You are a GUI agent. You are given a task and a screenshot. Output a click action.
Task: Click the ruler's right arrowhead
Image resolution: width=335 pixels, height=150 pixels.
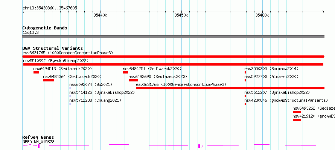click(x=323, y=12)
